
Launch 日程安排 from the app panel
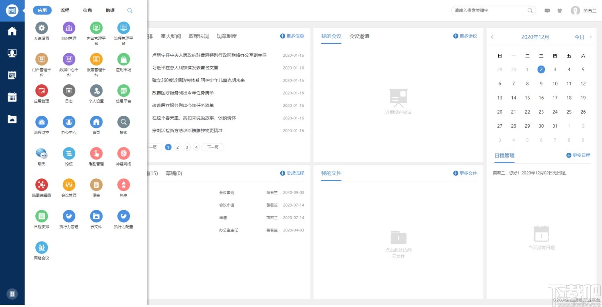click(x=41, y=219)
